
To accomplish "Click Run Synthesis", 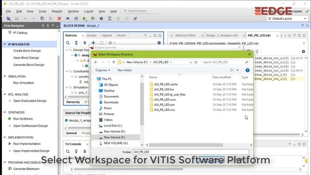I will coord(23,119).
